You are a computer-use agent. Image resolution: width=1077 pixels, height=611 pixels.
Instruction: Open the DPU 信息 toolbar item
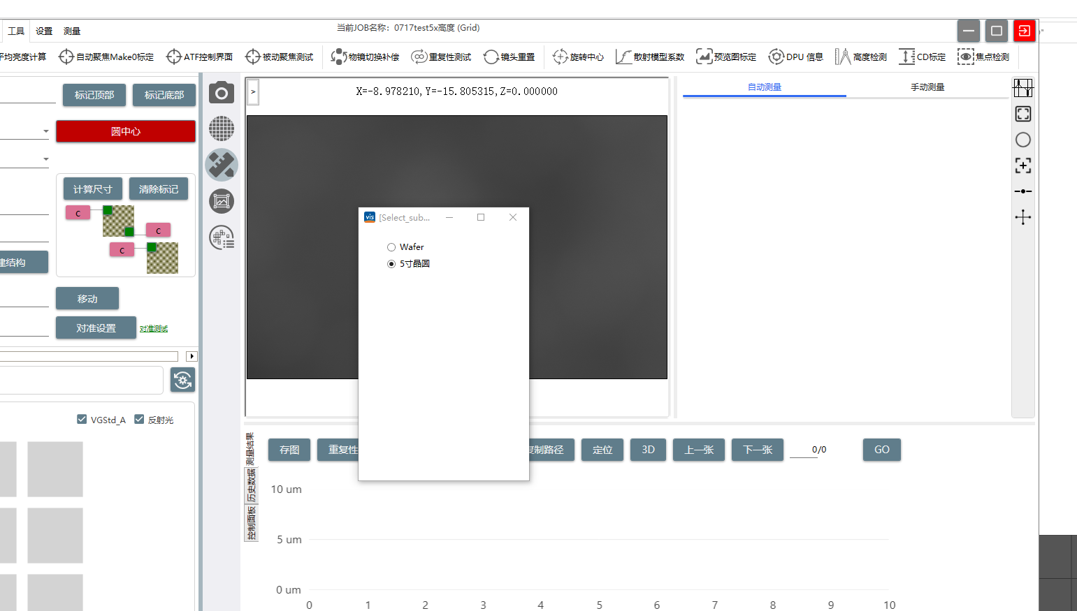(796, 57)
